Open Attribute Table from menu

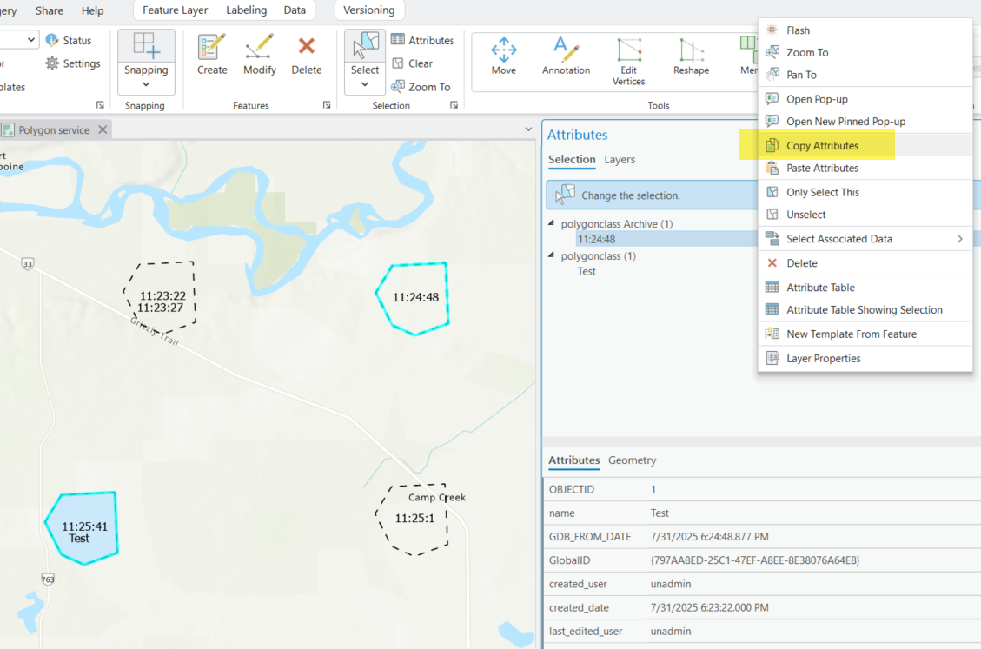(865, 288)
